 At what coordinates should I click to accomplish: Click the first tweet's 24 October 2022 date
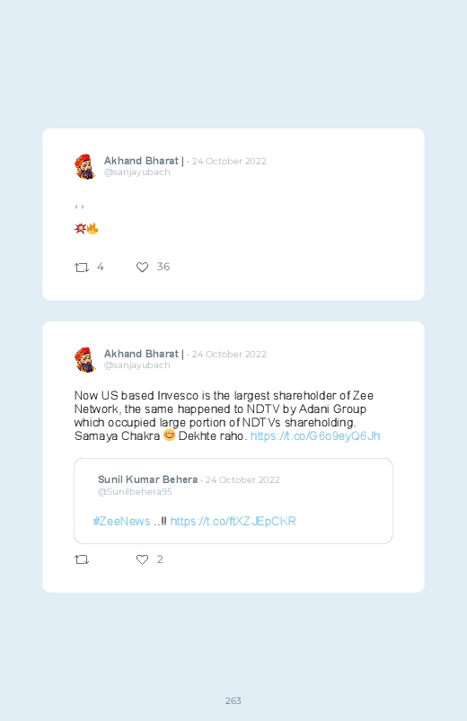coord(229,162)
